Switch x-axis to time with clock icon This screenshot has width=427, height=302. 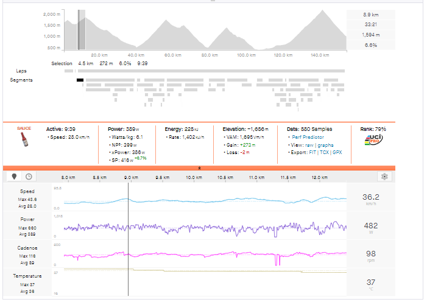point(29,177)
